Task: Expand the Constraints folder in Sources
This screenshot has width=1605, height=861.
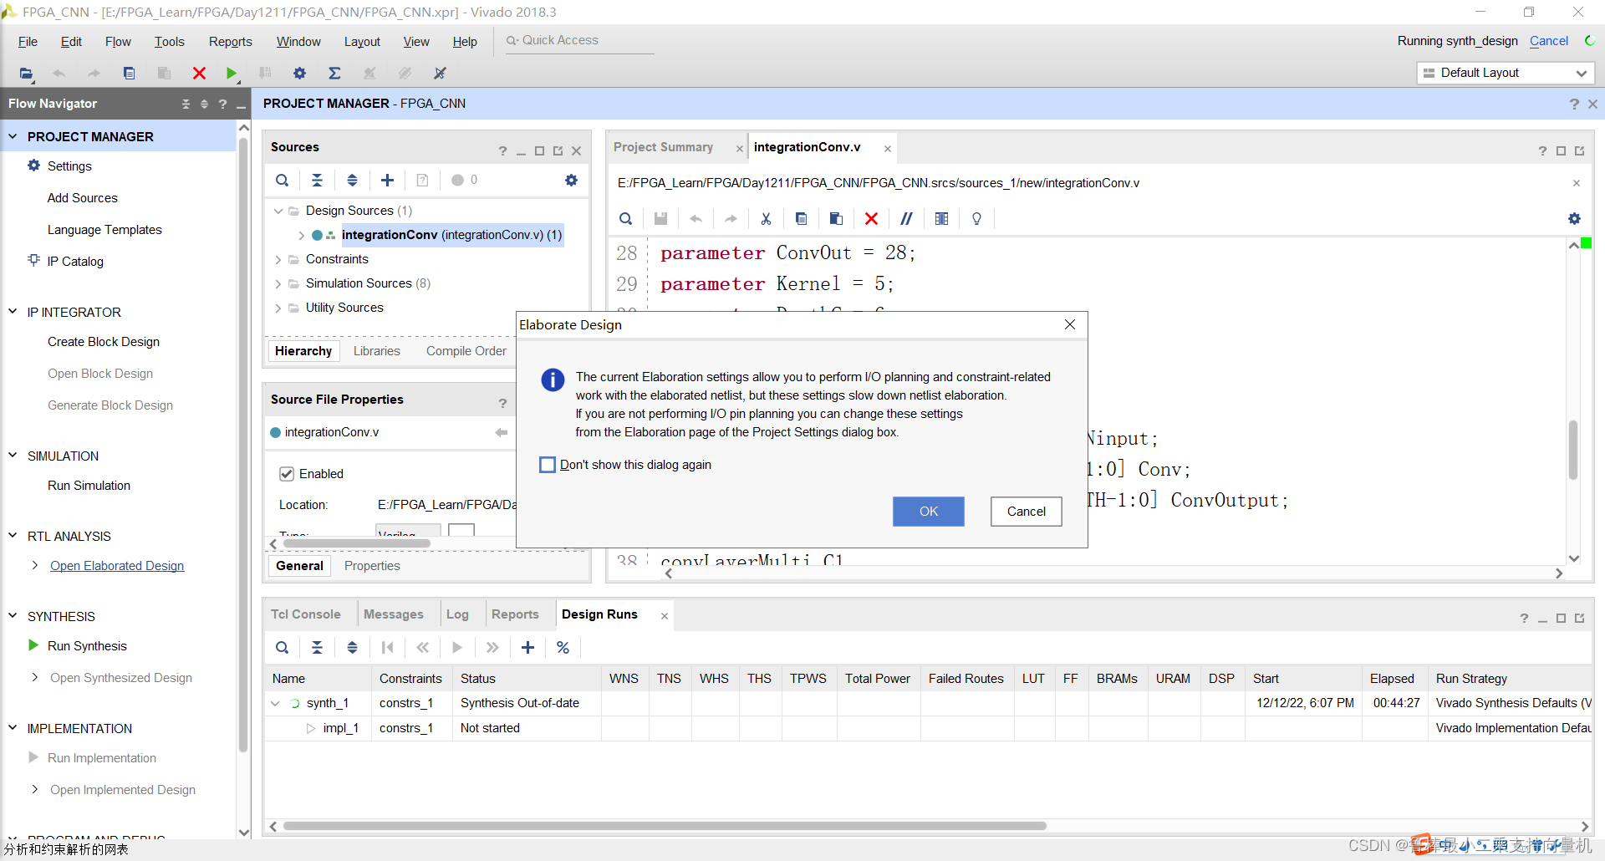Action: tap(278, 260)
